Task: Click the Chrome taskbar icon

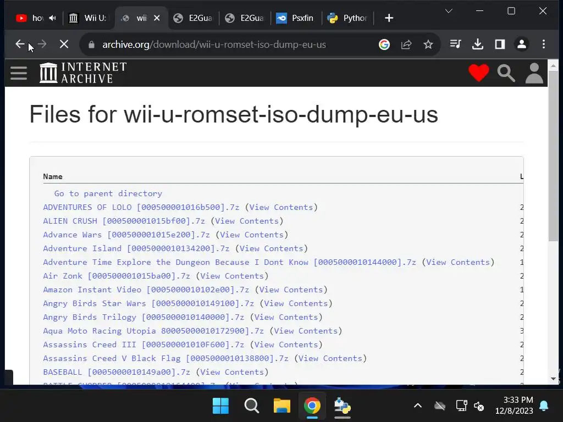Action: pos(312,406)
